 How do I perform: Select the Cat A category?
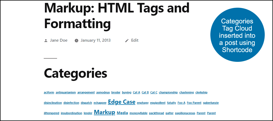pos(136,92)
